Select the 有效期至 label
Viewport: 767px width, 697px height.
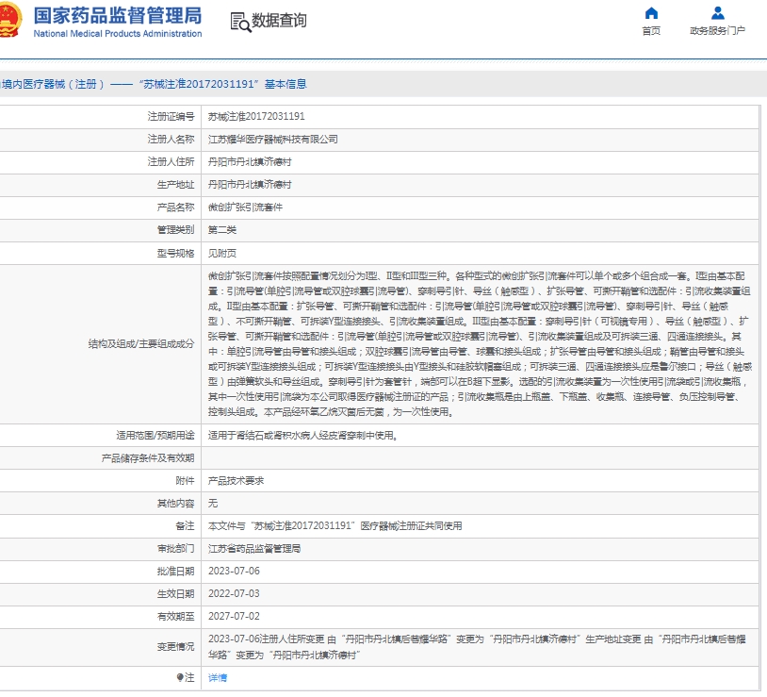click(175, 616)
